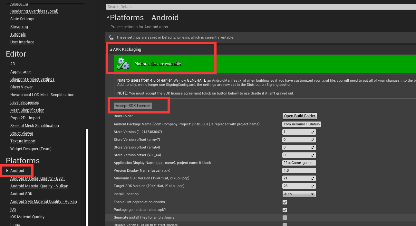Click the Store Version stepper arrow

tap(313, 132)
